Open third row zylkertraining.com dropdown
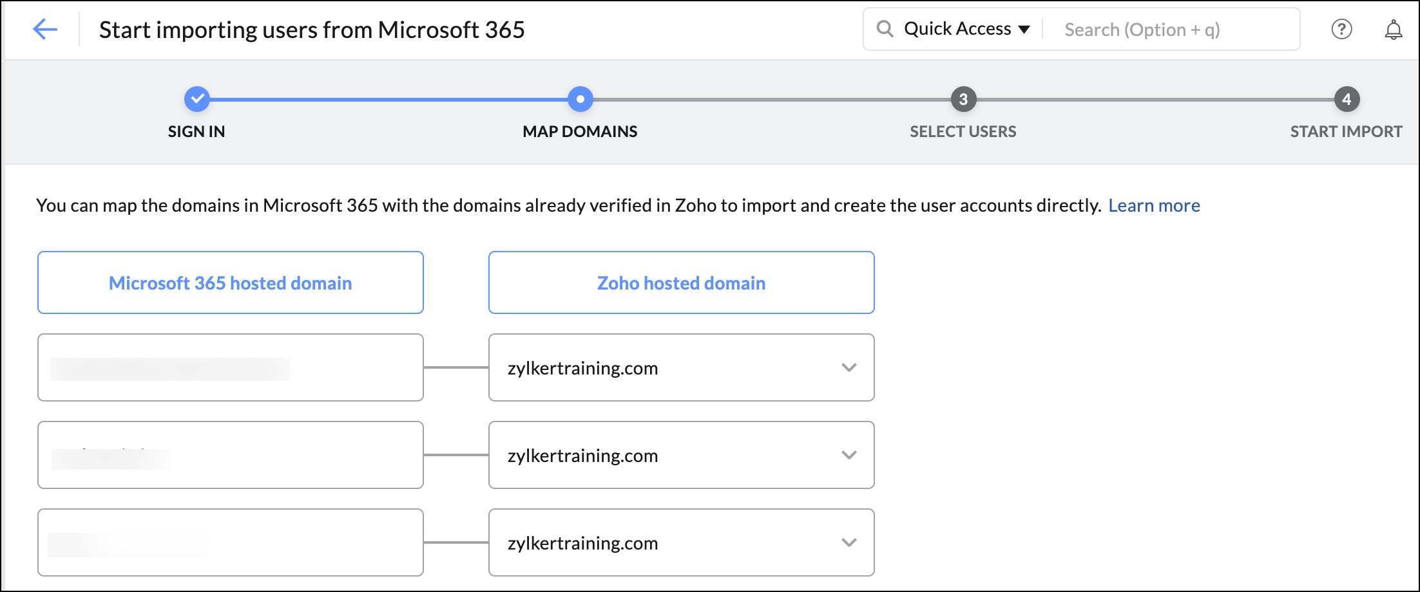This screenshot has height=592, width=1420. tap(682, 542)
